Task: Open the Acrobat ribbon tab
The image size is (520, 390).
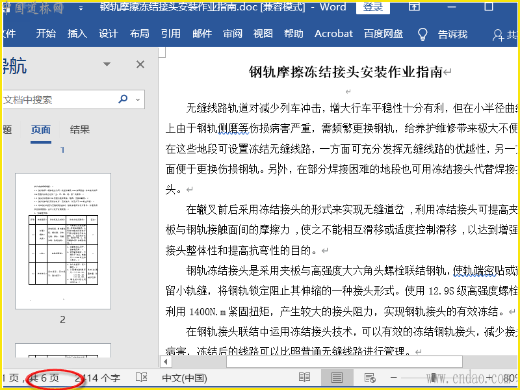Action: click(333, 34)
